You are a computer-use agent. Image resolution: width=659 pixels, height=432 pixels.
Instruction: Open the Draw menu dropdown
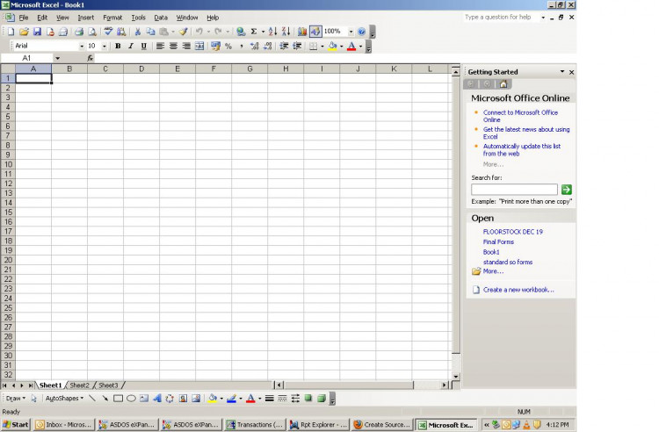(x=16, y=398)
